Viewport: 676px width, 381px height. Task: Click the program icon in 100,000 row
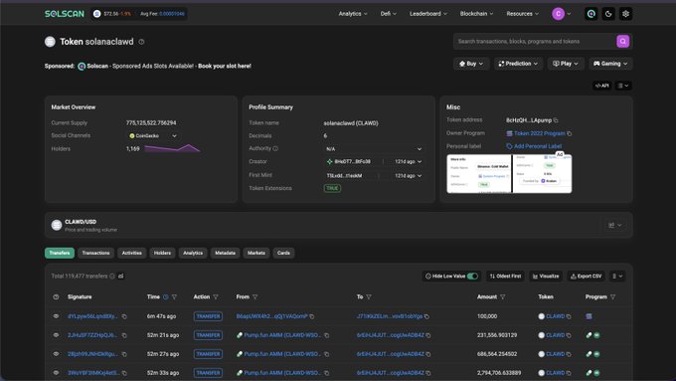[589, 316]
